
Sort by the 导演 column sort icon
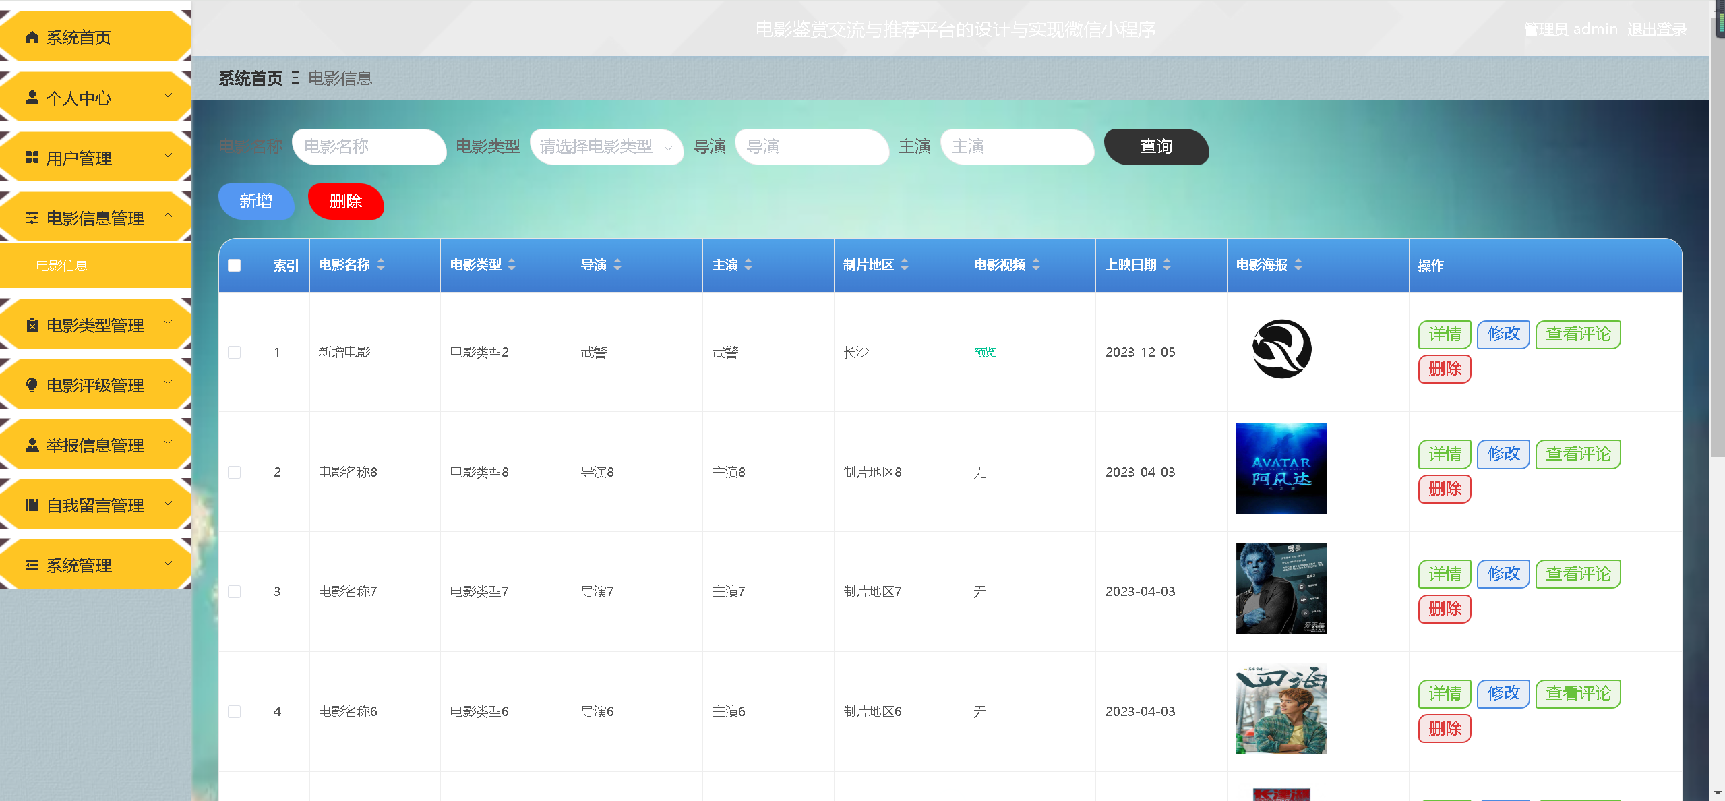(617, 265)
